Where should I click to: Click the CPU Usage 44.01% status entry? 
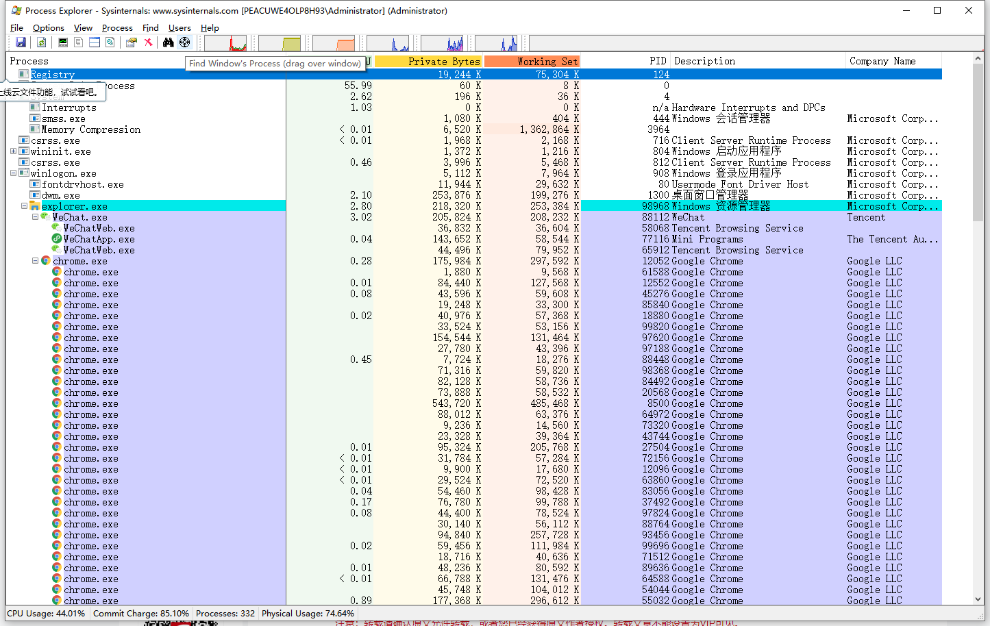[46, 614]
